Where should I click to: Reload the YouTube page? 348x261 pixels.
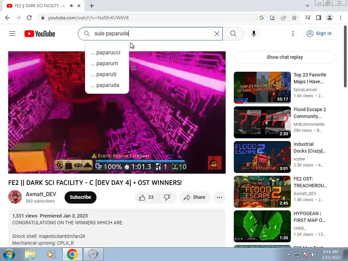click(29, 18)
